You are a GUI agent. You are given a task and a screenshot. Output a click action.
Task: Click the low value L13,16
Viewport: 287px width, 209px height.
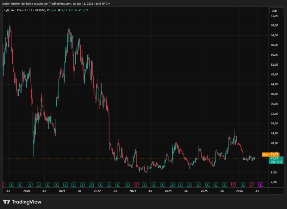point(73,10)
